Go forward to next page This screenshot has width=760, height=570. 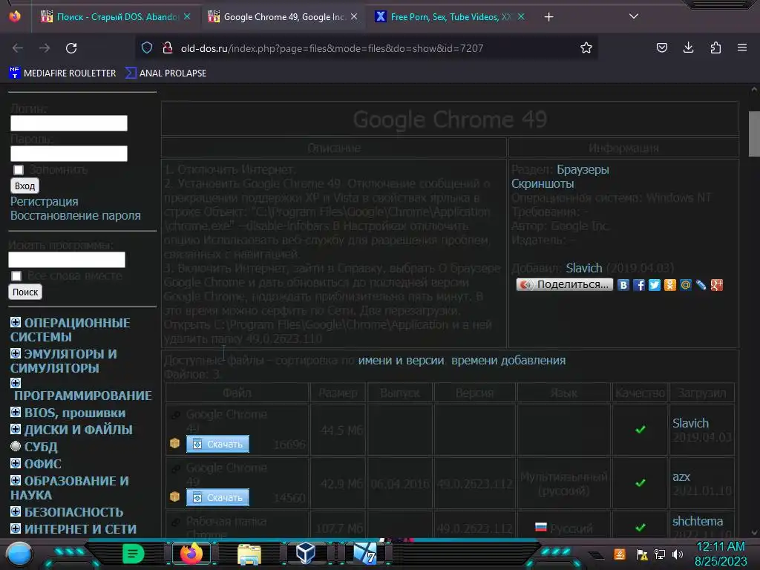tap(45, 48)
